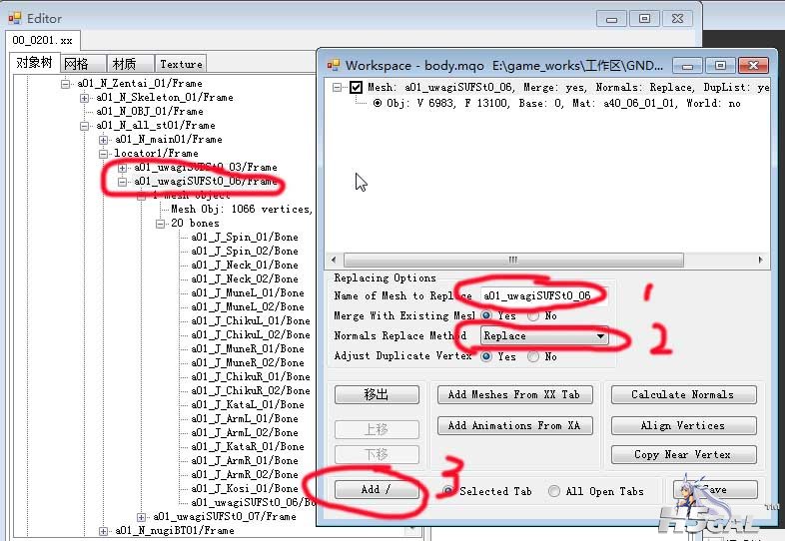The image size is (785, 541).
Task: Minimize the Editor window
Action: 612,18
